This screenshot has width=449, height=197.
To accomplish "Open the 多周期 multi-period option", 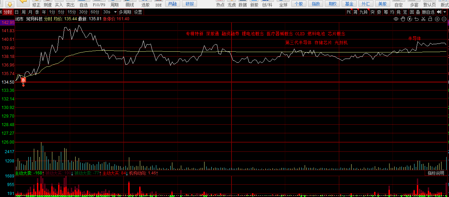I will pos(125,12).
